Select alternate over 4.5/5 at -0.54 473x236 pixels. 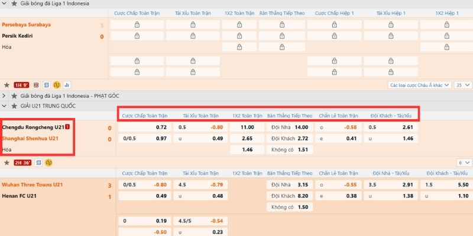(200, 221)
